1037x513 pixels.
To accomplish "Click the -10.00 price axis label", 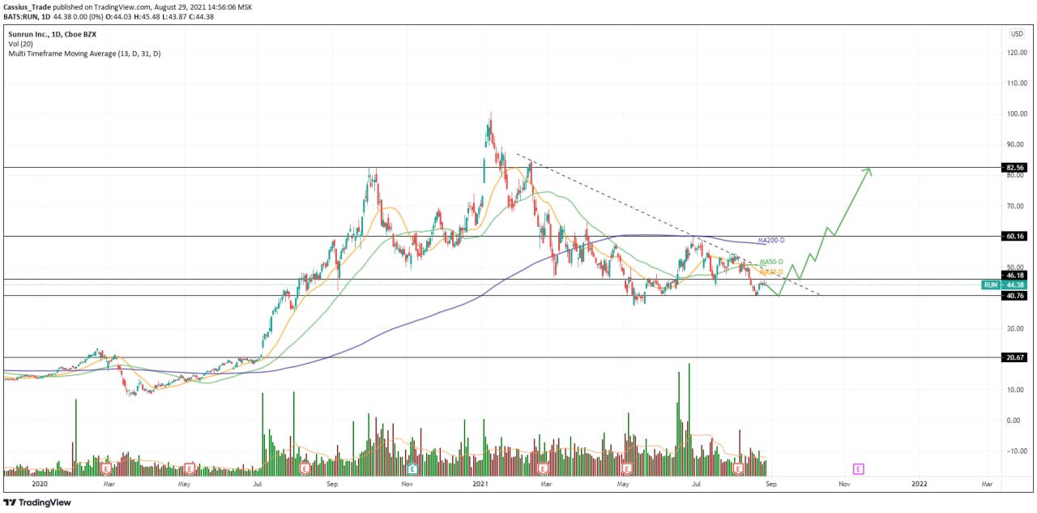I will [1017, 451].
